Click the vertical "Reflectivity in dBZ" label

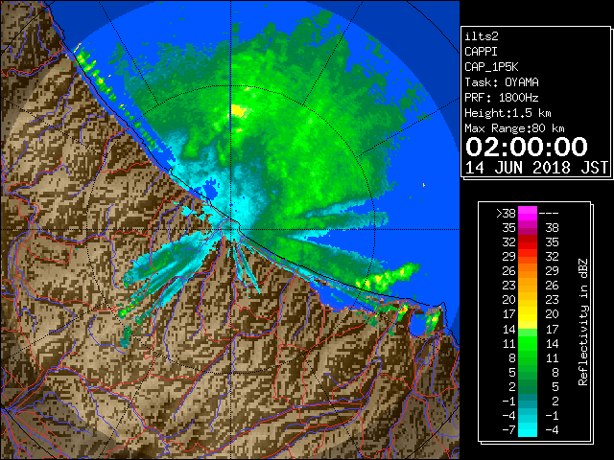pyautogui.click(x=583, y=322)
